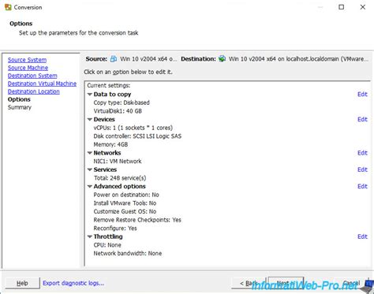This screenshot has height=294, width=374.
Task: Click the Destination globe icon
Action: [x=222, y=59]
